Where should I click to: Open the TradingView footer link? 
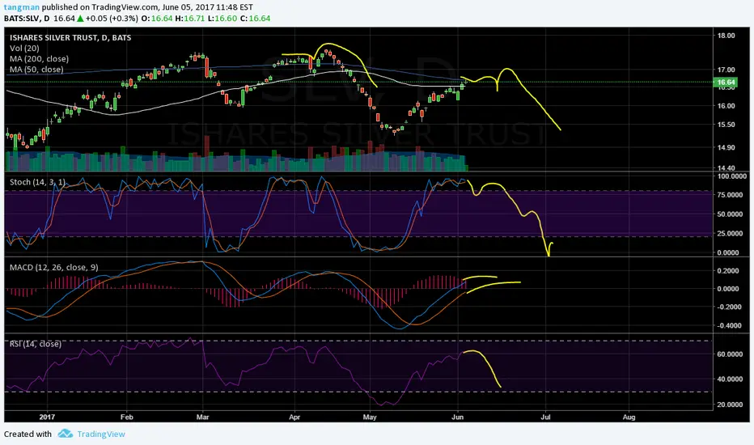[x=101, y=434]
